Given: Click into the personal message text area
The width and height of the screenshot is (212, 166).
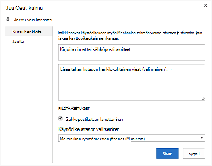Looking at the screenshot, I should pyautogui.click(x=132, y=82).
